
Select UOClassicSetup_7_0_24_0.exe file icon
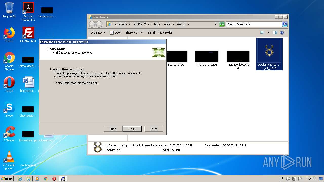pyautogui.click(x=269, y=54)
